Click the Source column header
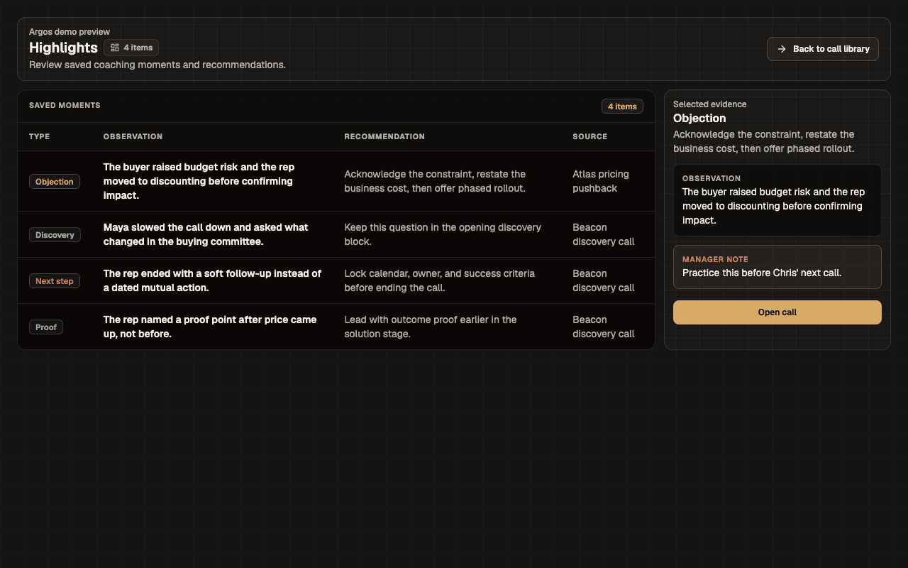Screen dimensions: 908x568 click(x=590, y=136)
